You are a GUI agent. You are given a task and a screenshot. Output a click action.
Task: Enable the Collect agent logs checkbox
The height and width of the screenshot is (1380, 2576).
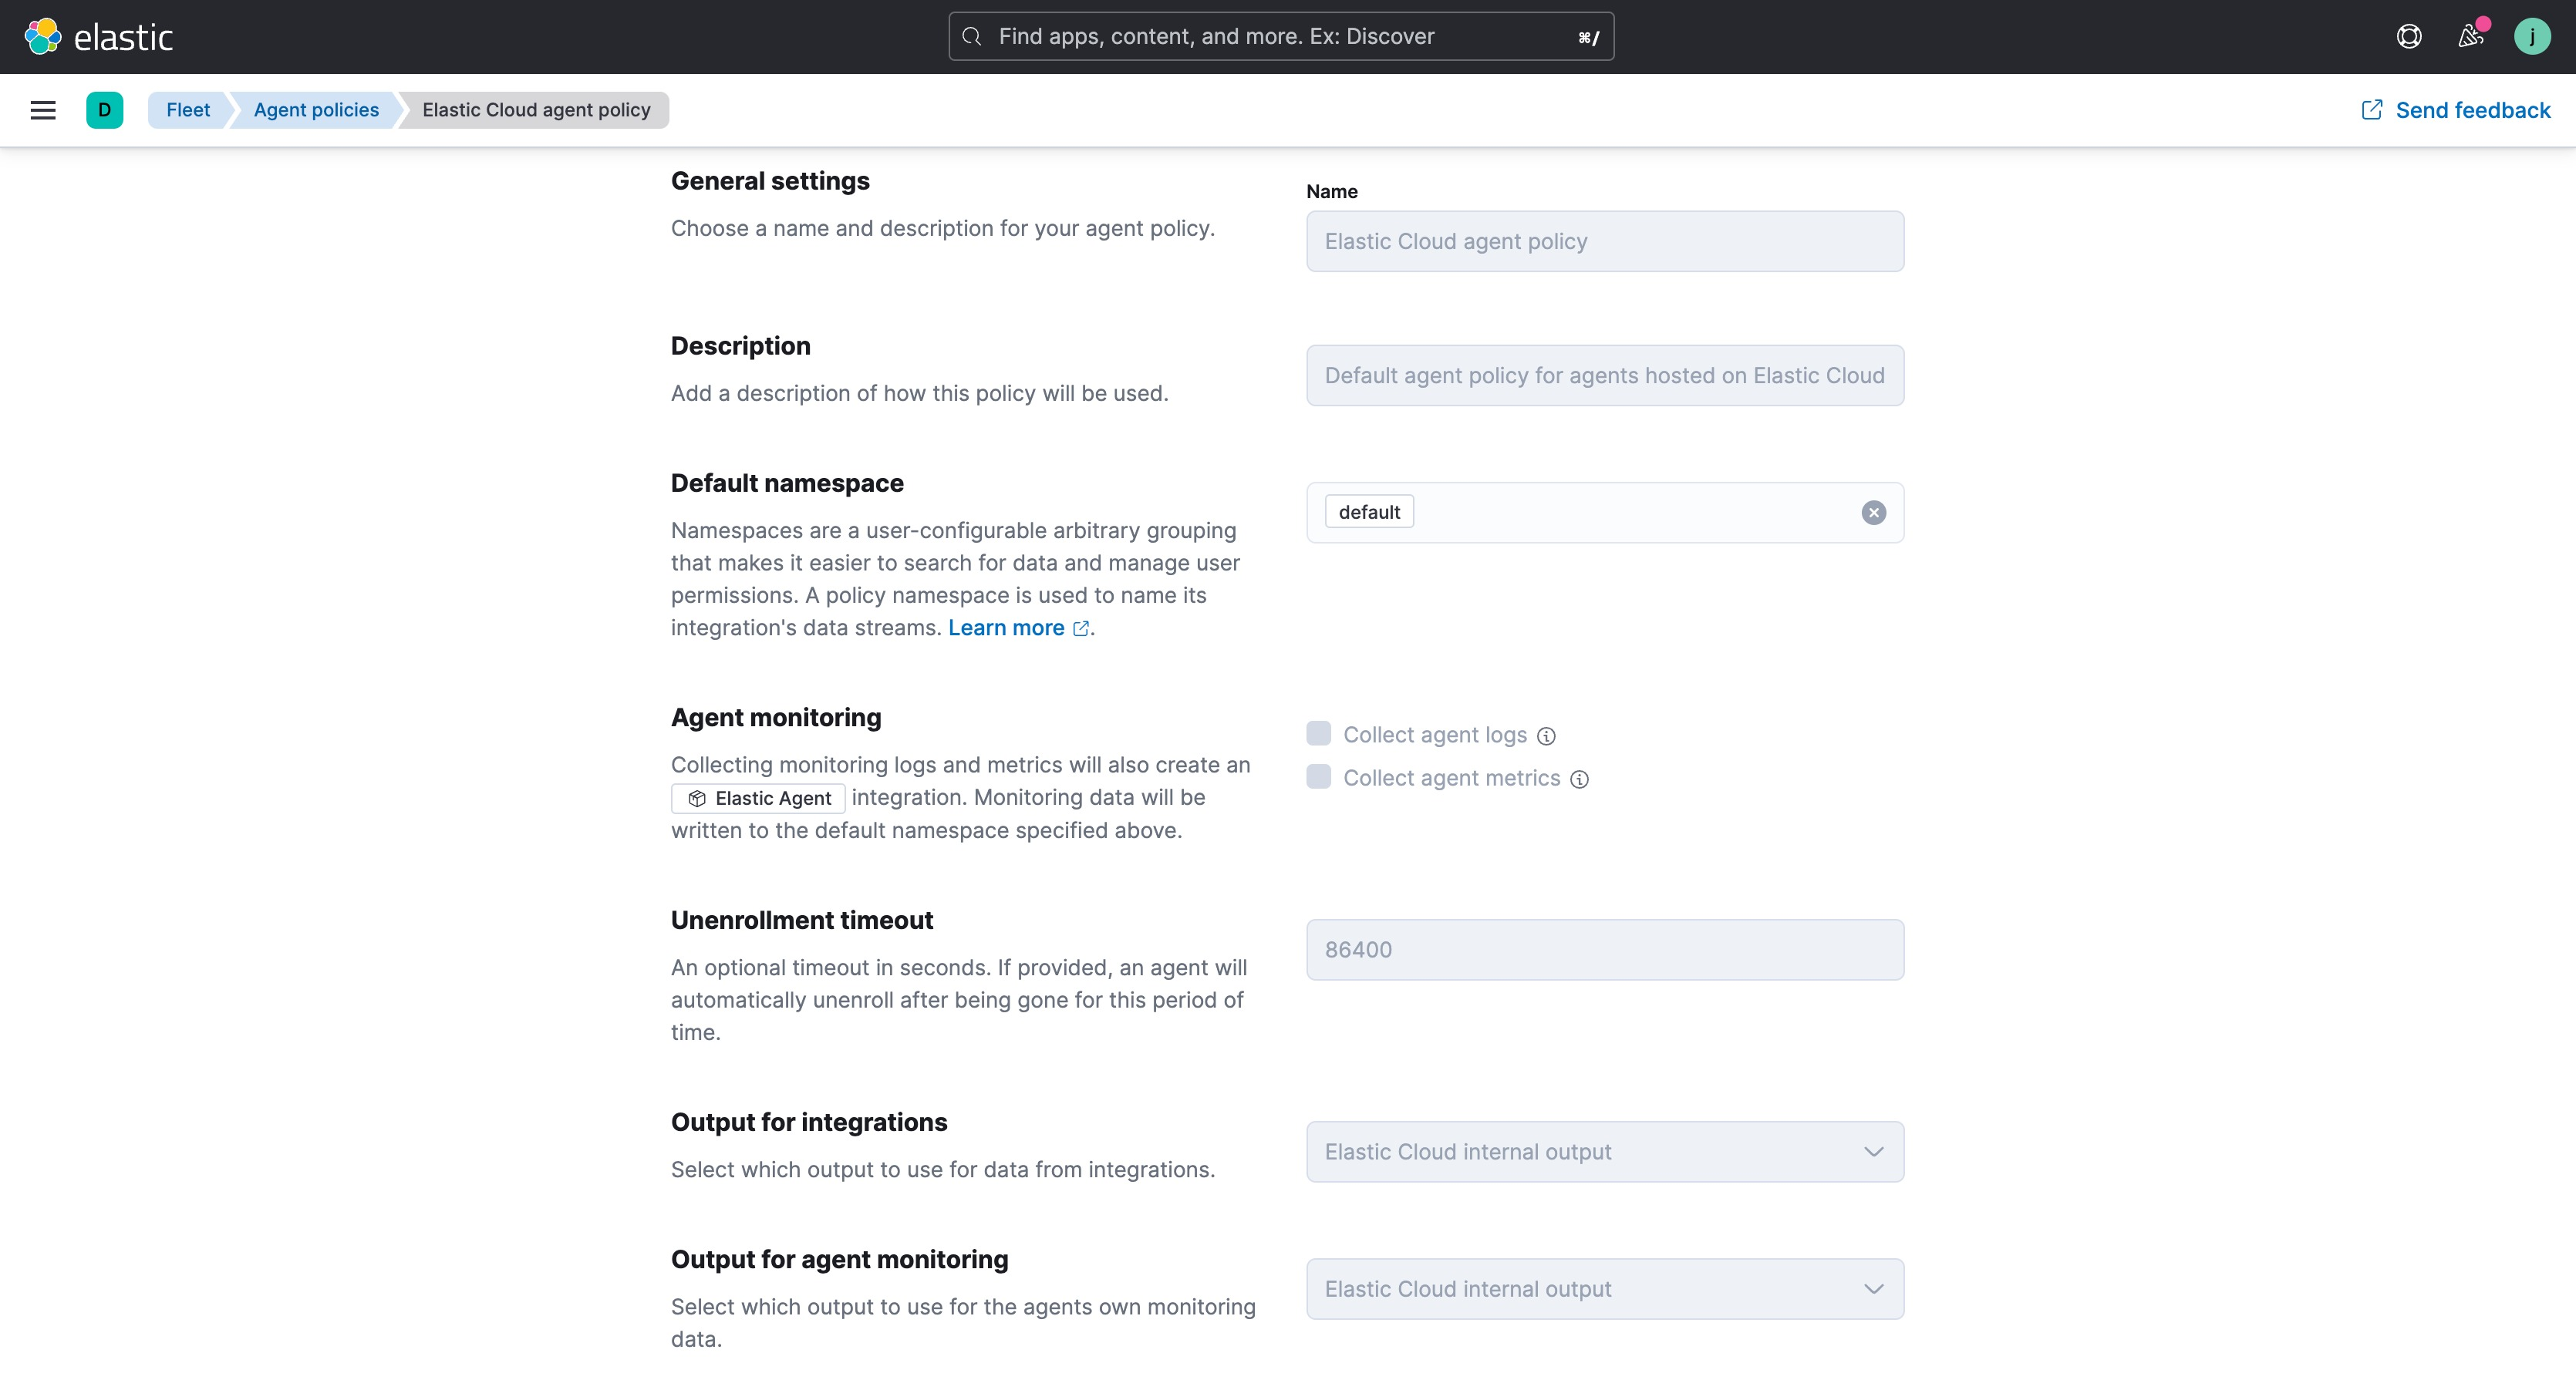[1318, 732]
